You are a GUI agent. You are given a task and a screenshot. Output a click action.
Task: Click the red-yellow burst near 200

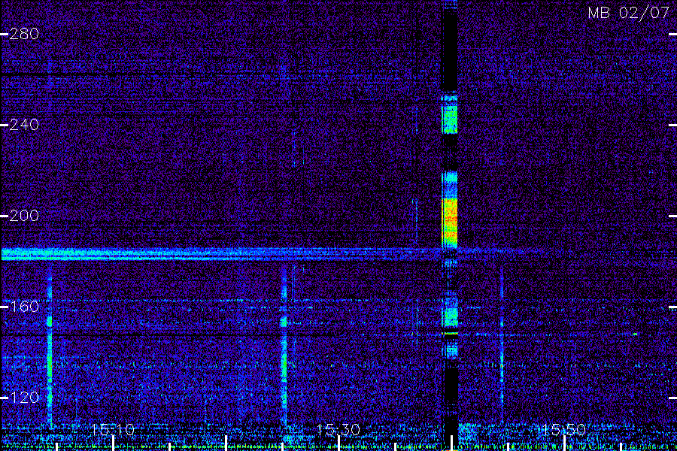[450, 222]
